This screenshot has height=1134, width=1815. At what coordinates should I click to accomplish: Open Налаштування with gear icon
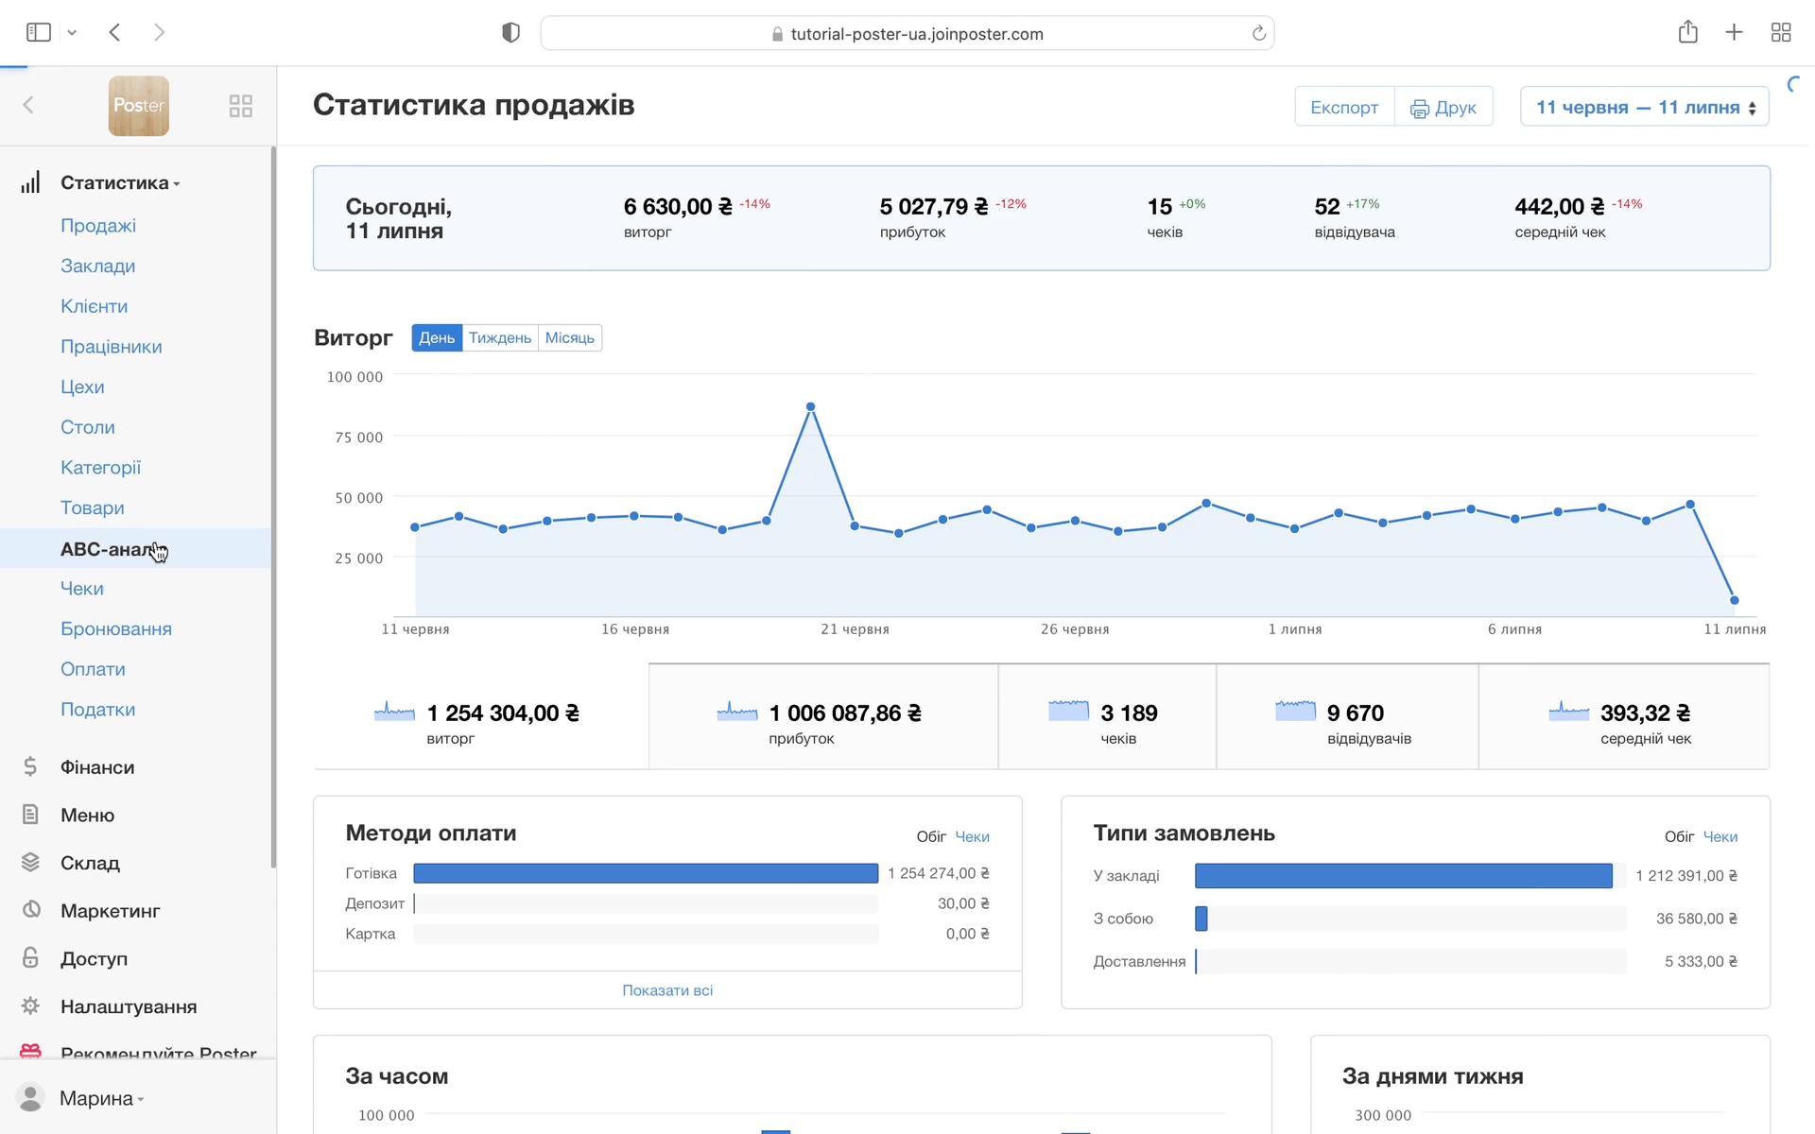tap(128, 1006)
